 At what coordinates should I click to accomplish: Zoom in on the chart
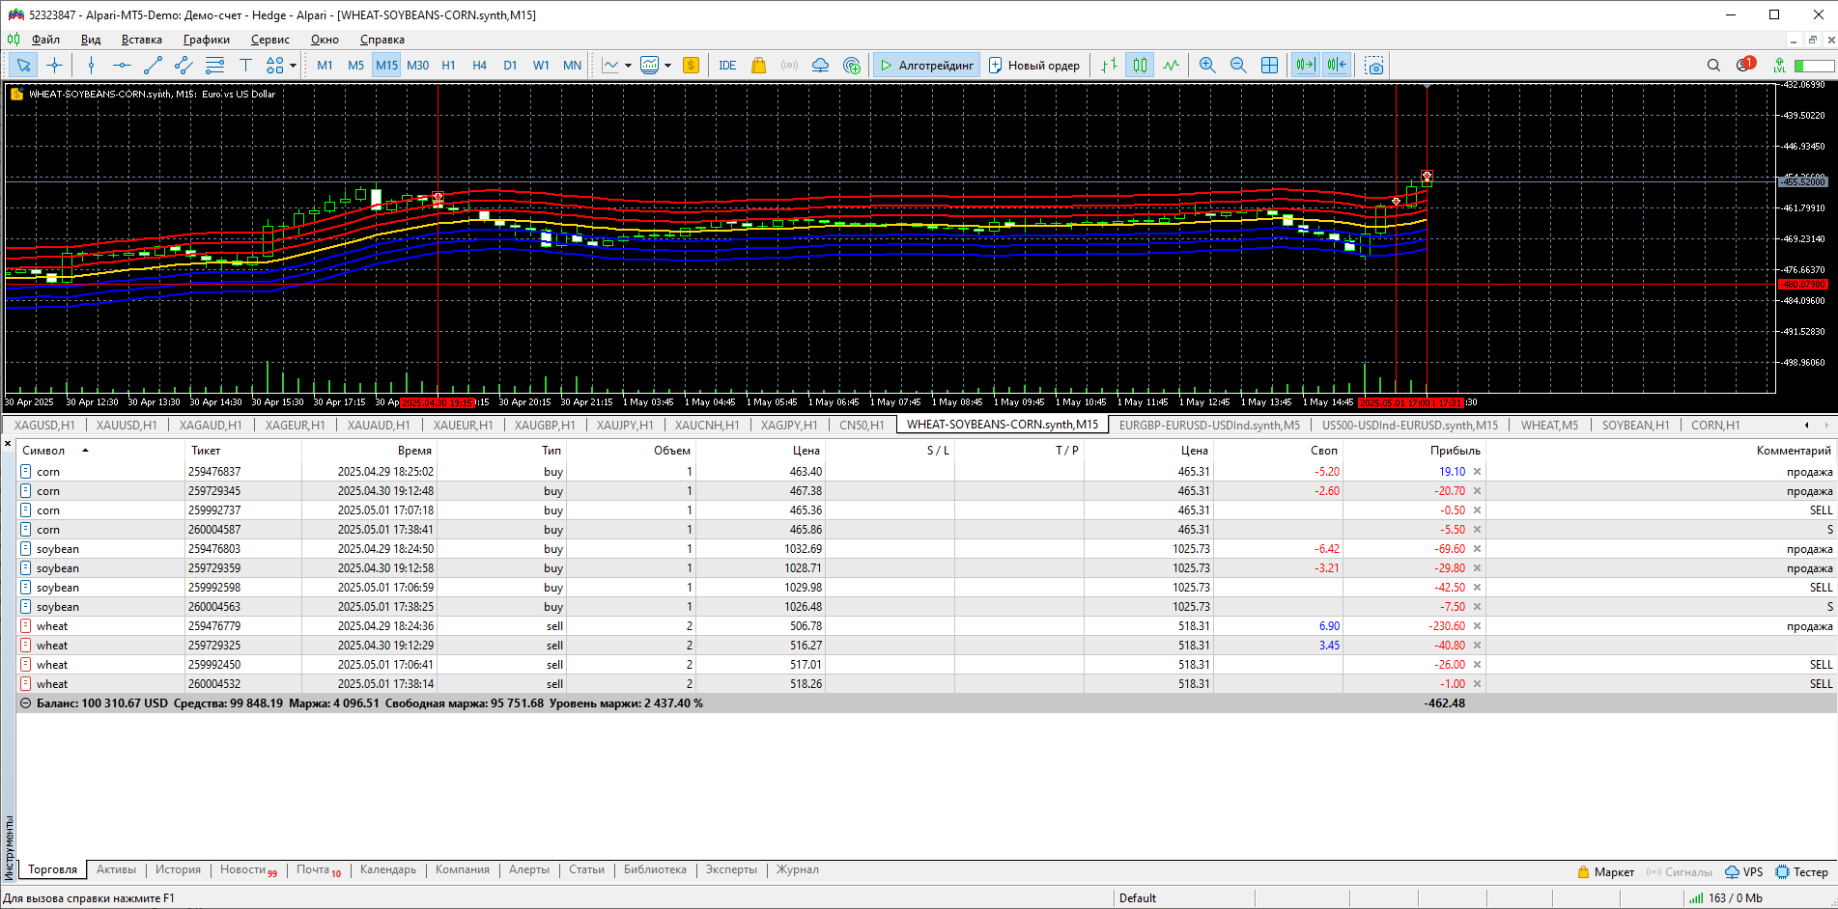[1207, 66]
